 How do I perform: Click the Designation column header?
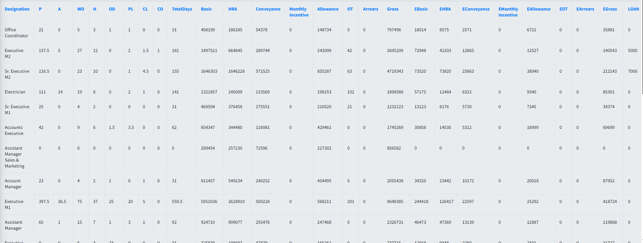click(17, 9)
